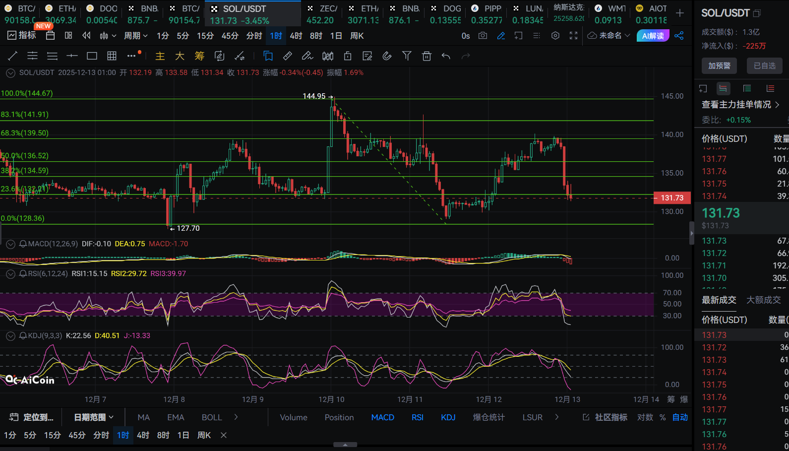Toggle the MACD indicator at bottom bar
This screenshot has height=451, width=789.
coord(382,417)
